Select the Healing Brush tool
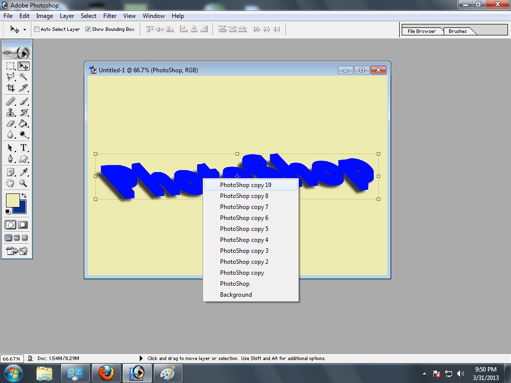Screen dimensions: 511x383 [x=10, y=101]
